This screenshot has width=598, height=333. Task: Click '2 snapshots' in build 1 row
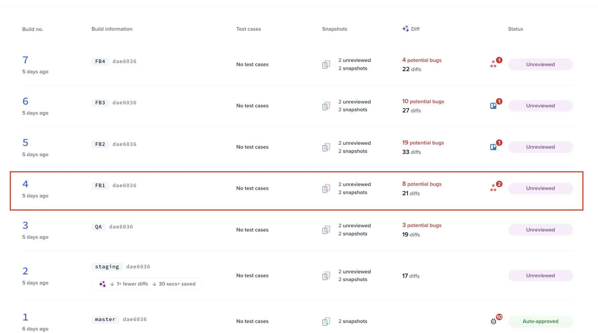tap(353, 321)
